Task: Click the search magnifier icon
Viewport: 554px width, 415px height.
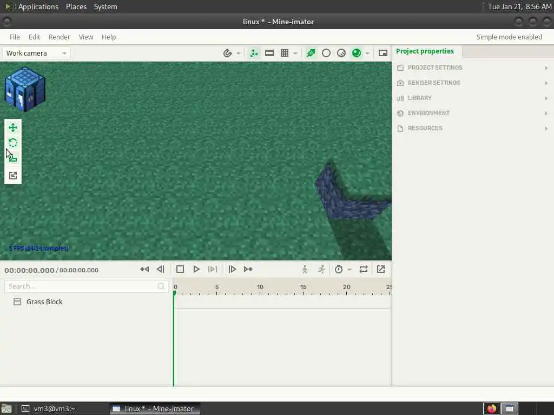Action: point(161,286)
